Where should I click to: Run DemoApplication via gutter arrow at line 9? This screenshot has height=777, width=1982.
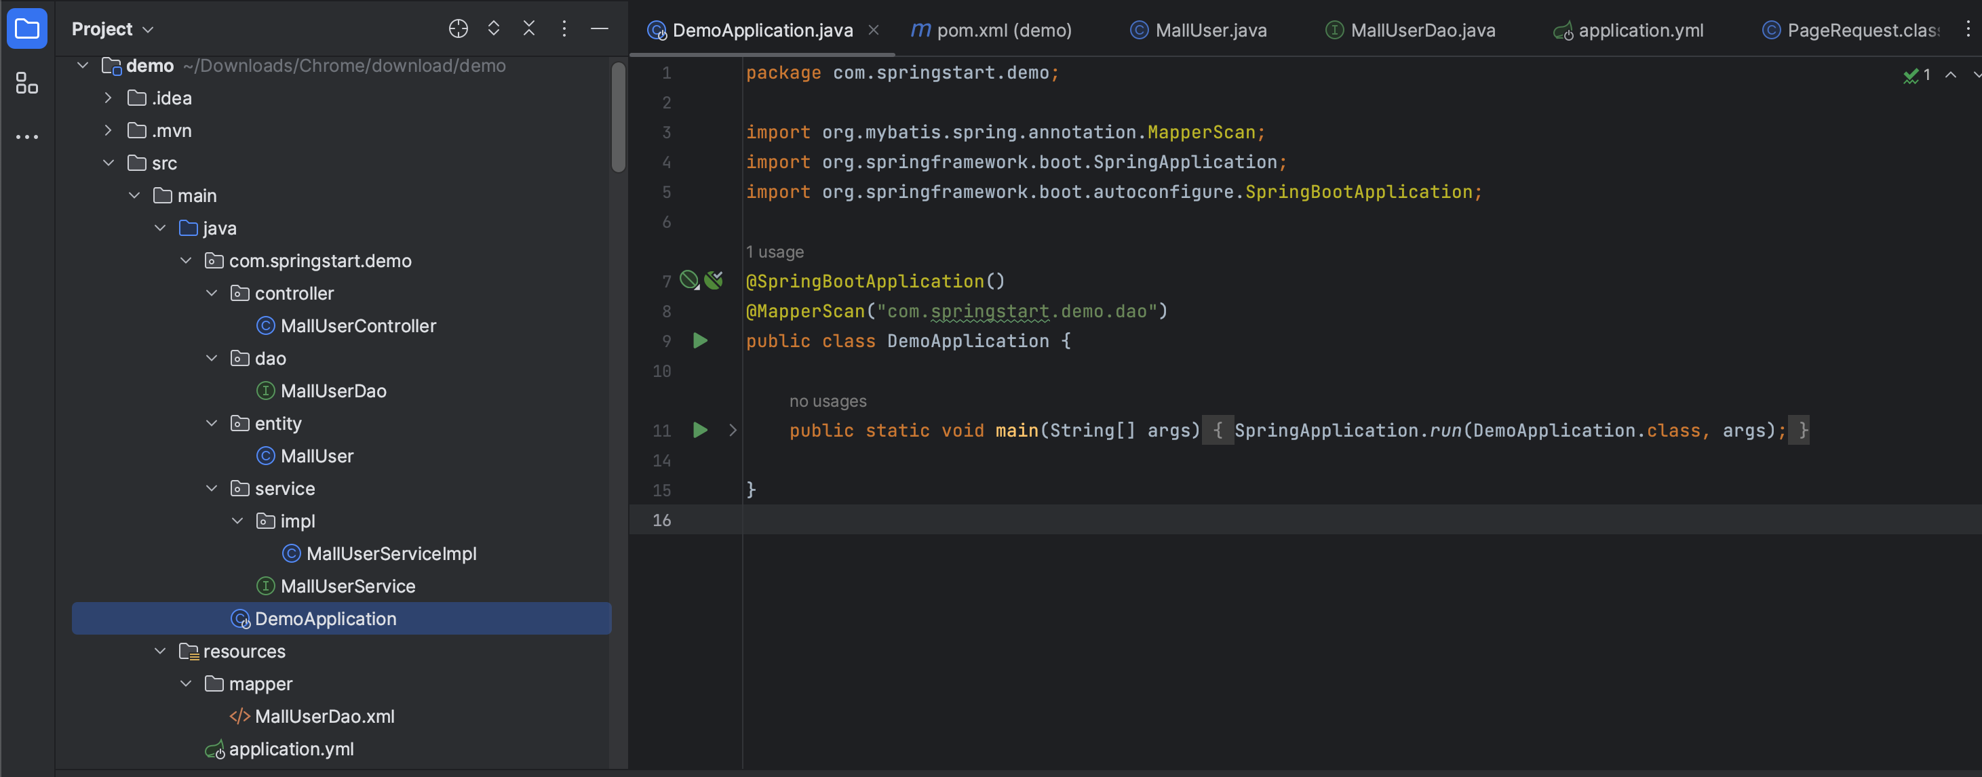(x=699, y=341)
